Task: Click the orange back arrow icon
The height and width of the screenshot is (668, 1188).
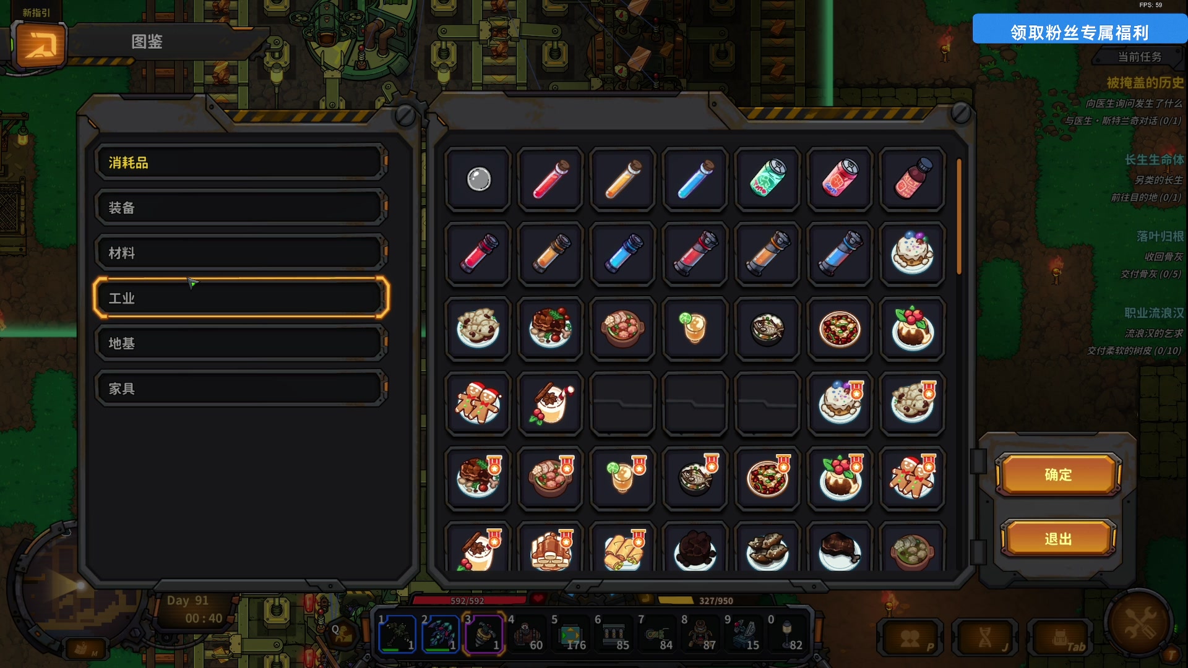Action: click(x=41, y=45)
